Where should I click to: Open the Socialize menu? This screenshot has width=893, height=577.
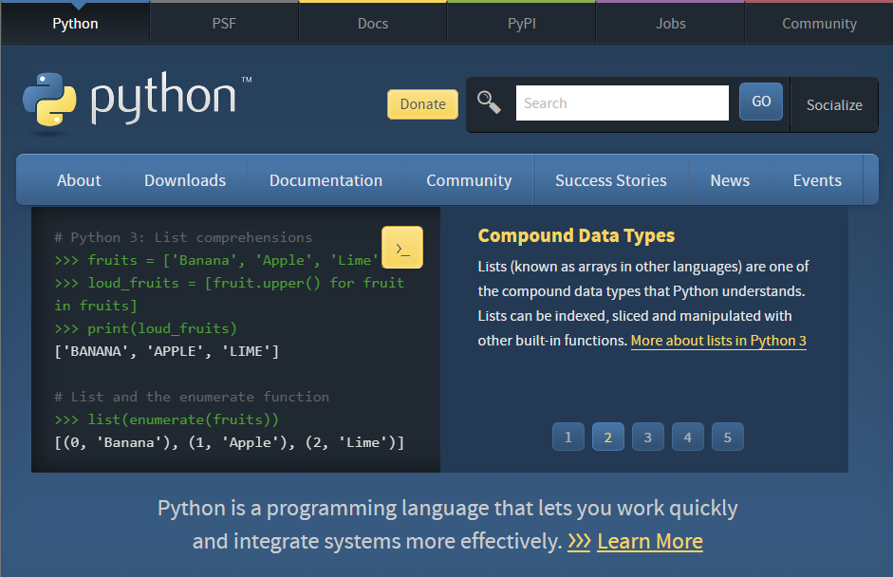click(834, 104)
